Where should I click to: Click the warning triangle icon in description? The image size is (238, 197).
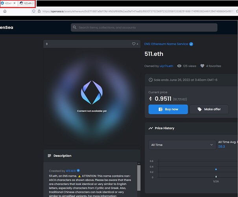pyautogui.click(x=79, y=176)
